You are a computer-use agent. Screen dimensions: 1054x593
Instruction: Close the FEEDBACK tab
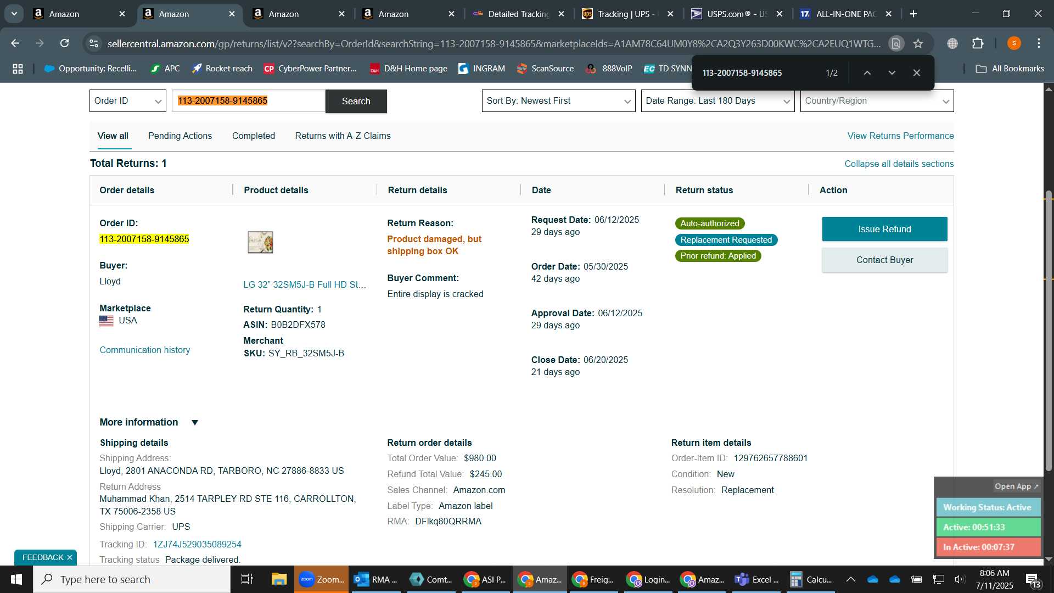point(70,557)
